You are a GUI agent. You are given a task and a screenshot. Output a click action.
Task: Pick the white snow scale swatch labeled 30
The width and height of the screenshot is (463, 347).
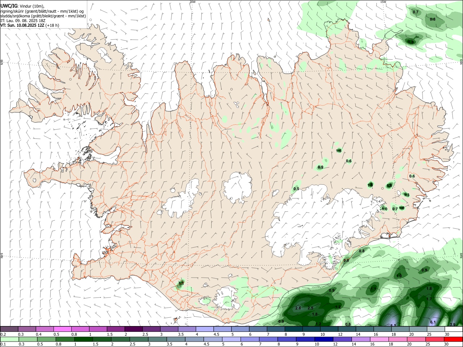pos(454,329)
